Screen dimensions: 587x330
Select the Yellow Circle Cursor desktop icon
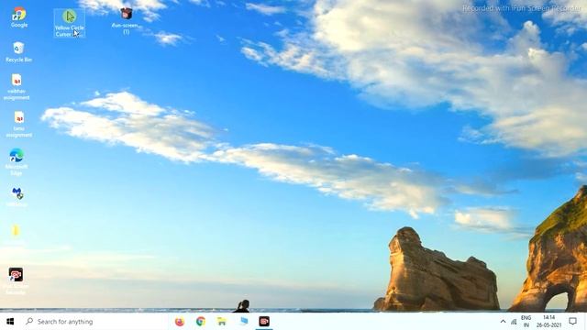pos(70,23)
